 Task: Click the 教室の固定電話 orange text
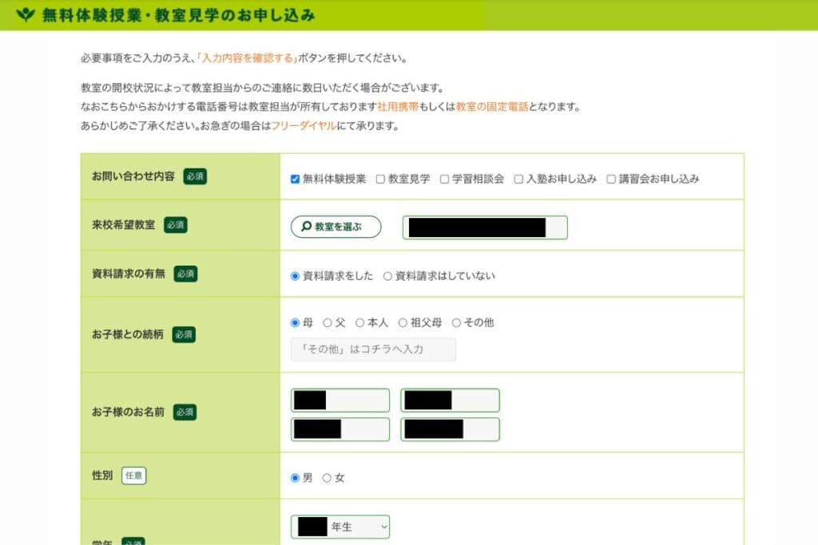[x=492, y=107]
